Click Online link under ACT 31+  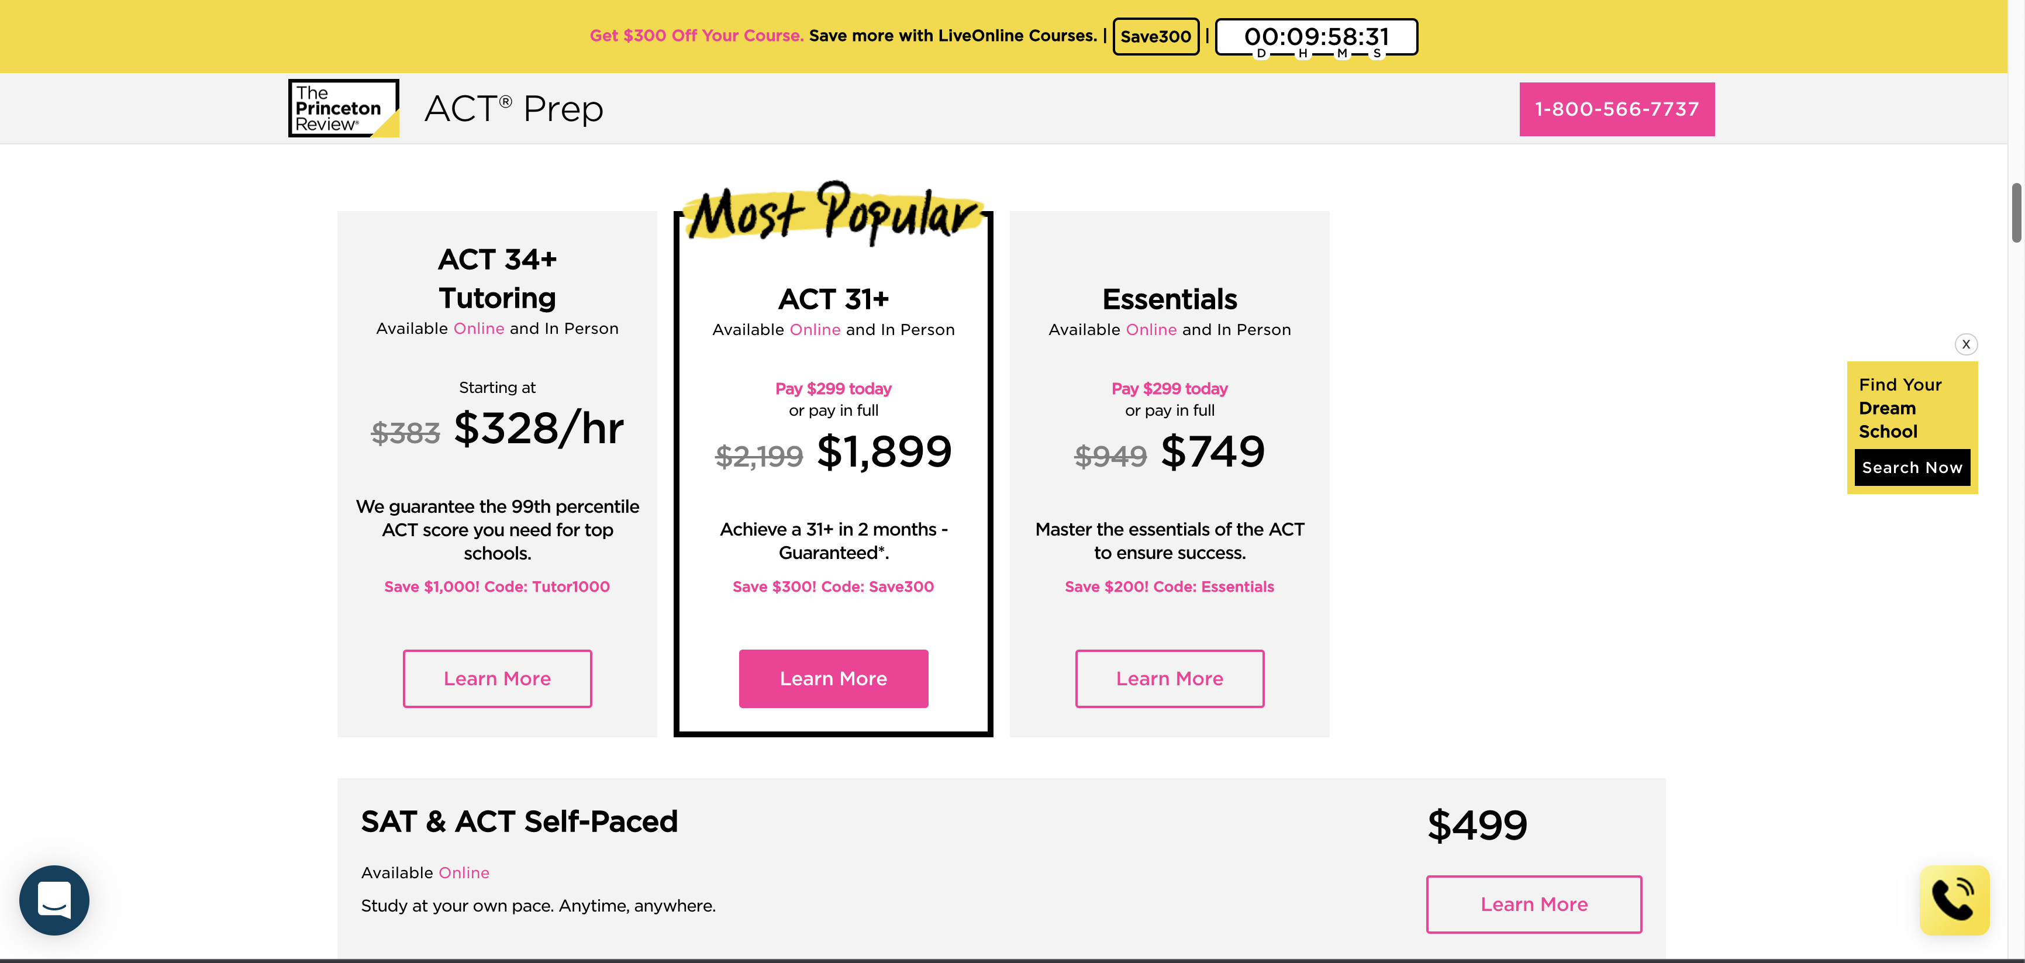[x=815, y=329]
